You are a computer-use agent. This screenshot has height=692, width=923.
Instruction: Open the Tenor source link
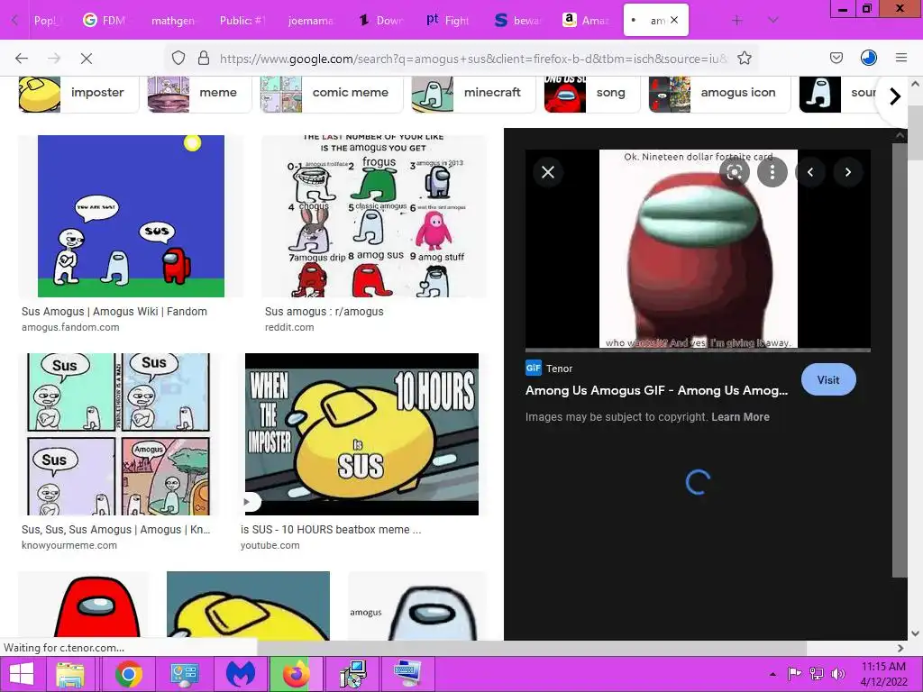click(x=549, y=369)
